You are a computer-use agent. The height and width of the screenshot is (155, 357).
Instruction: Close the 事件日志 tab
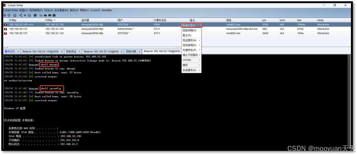[18, 52]
